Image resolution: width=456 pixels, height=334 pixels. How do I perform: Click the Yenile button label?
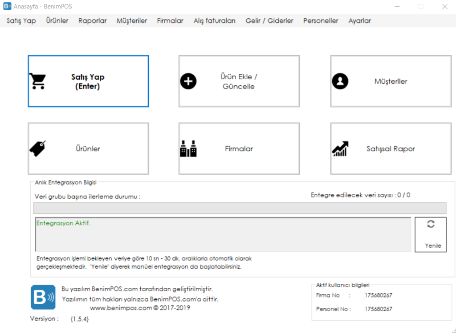[x=433, y=245]
